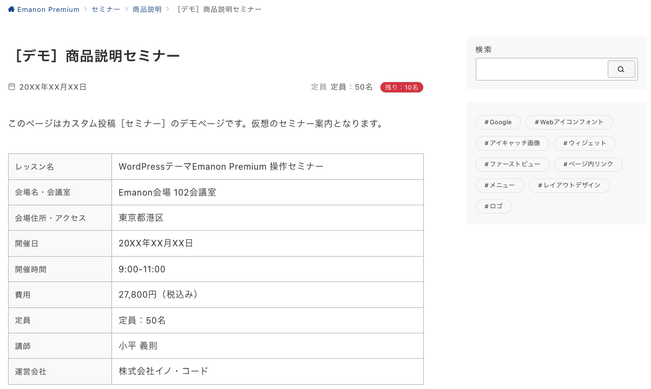Click the header date 20XX年XX月XX日 beside calendar icon
The height and width of the screenshot is (389, 651).
click(x=53, y=87)
